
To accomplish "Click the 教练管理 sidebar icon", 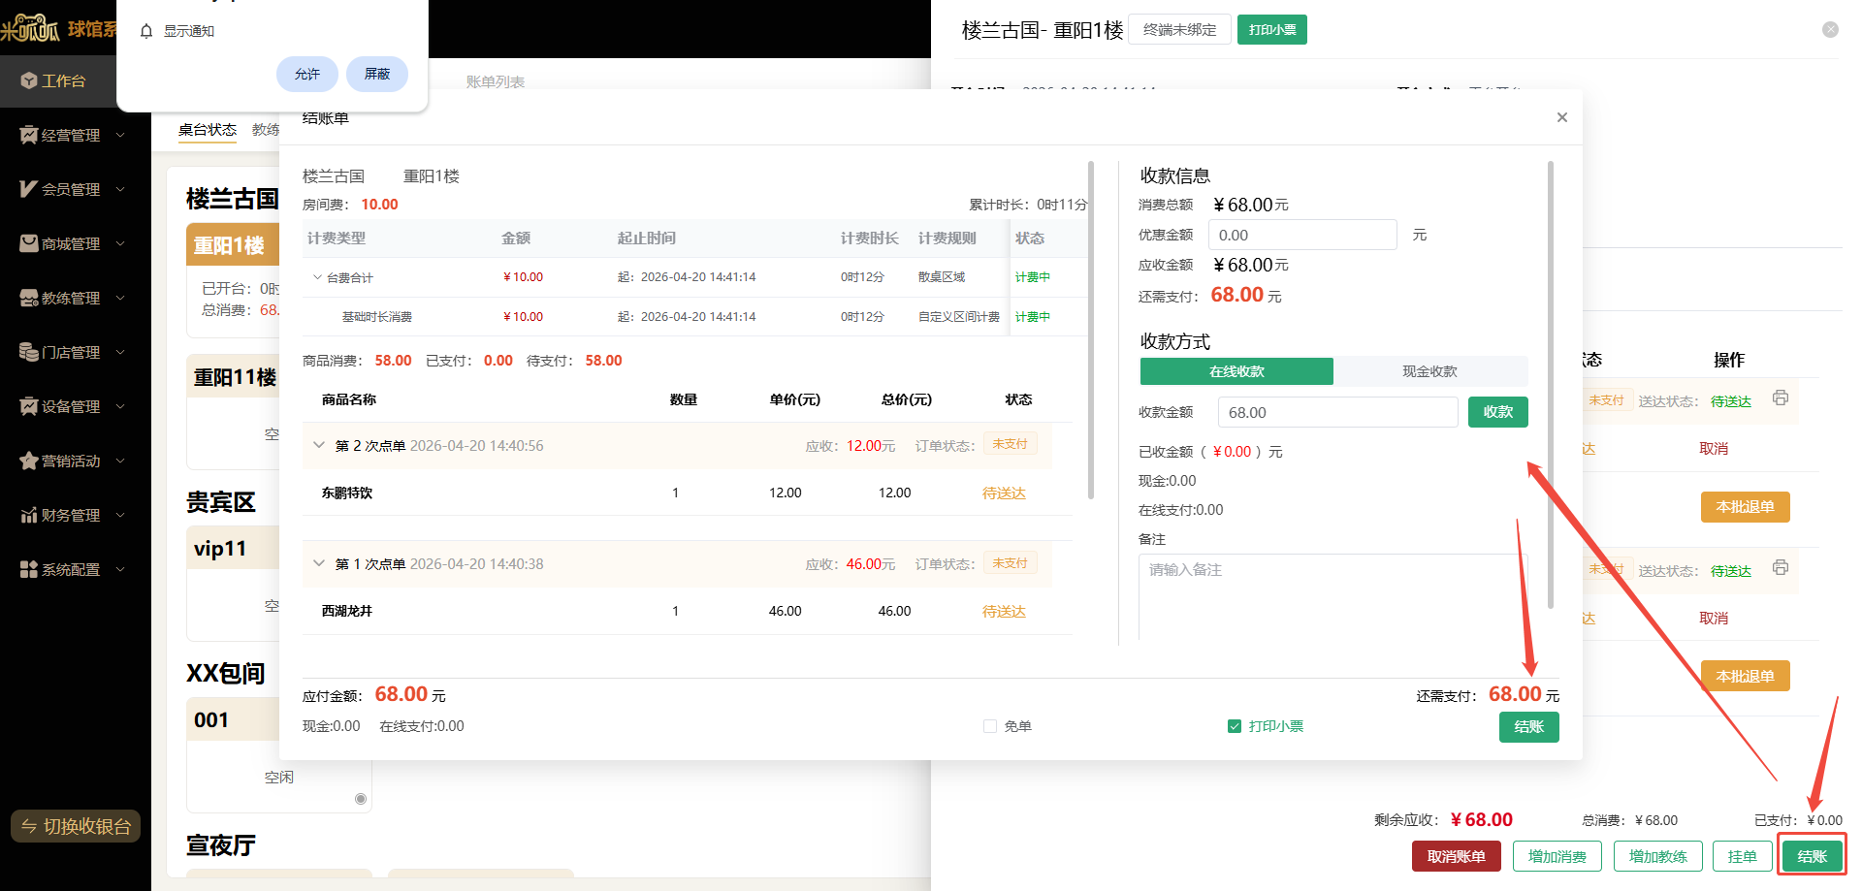I will pos(29,298).
